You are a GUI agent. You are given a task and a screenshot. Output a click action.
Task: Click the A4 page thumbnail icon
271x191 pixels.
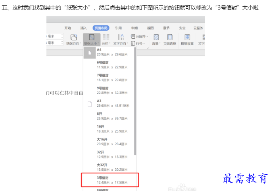coord(90,53)
